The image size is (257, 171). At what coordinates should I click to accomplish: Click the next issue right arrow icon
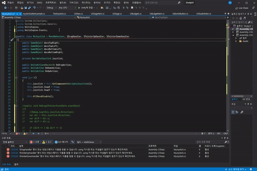click(x=39, y=134)
